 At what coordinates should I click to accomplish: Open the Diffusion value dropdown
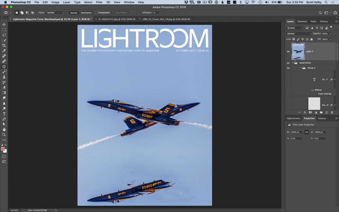[x=160, y=13]
